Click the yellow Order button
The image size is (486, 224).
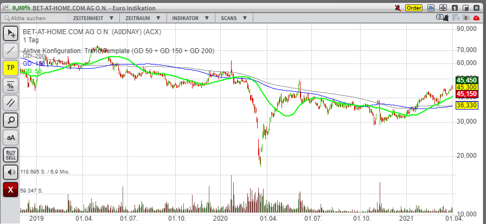point(414,8)
